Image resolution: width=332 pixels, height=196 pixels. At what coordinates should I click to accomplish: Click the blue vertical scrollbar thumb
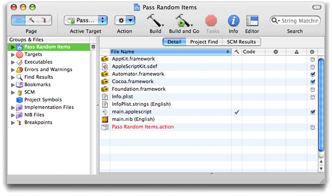pyautogui.click(x=321, y=105)
